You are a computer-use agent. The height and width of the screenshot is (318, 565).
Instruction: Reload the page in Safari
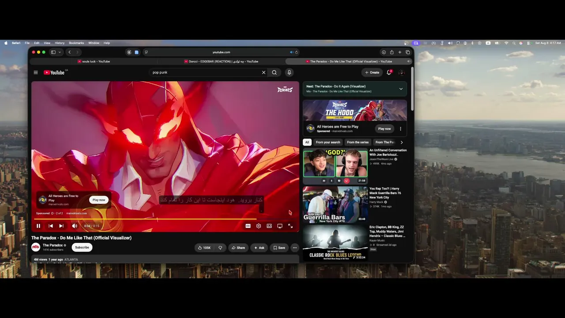click(x=296, y=52)
